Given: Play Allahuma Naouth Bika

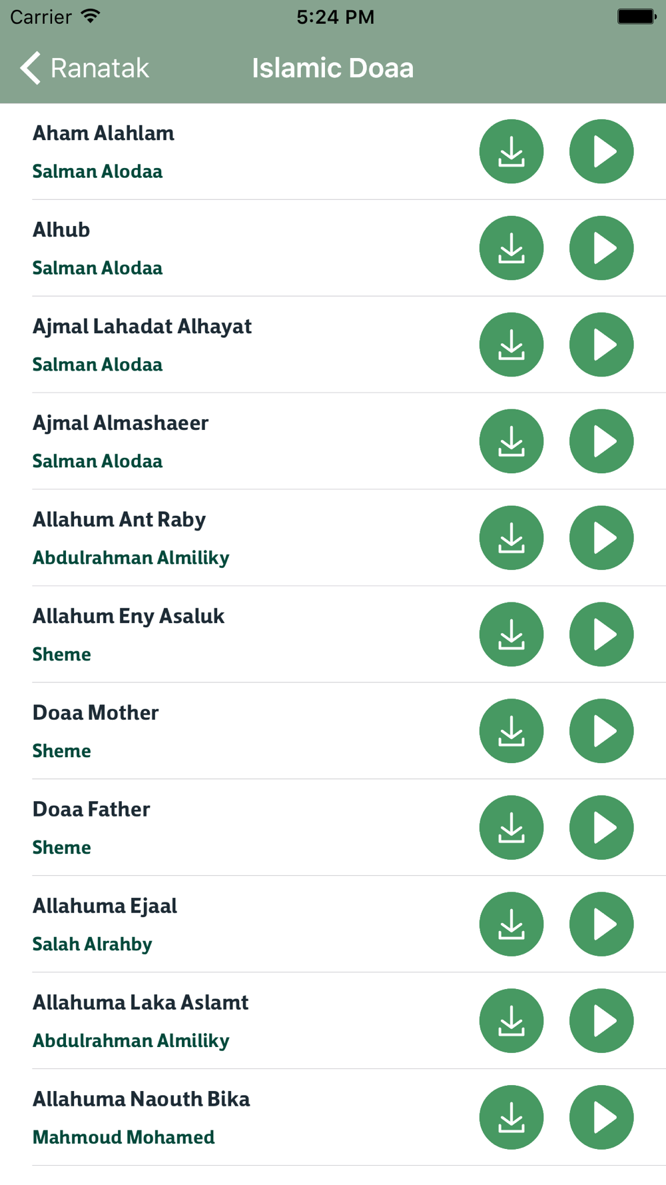Looking at the screenshot, I should click(x=601, y=1118).
